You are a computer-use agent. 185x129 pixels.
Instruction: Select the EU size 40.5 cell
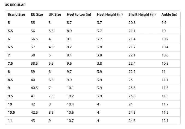coord(34,88)
